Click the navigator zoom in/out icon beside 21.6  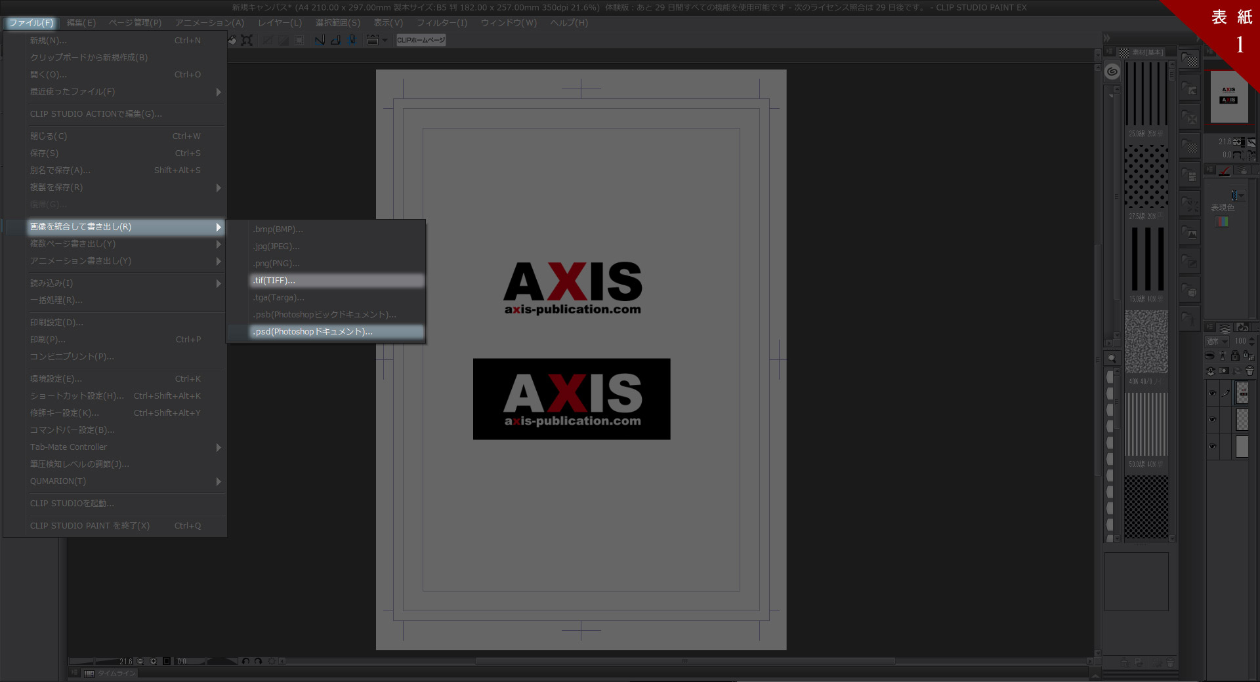pyautogui.click(x=1238, y=142)
